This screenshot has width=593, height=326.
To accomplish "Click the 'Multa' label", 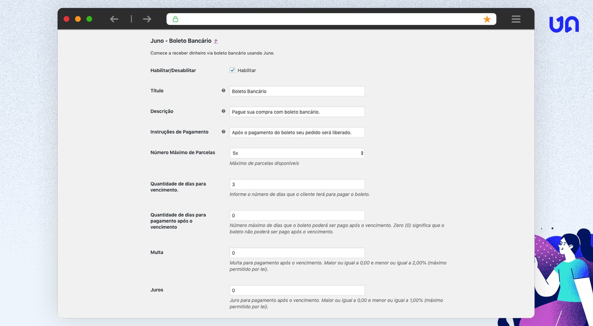I will coord(157,252).
